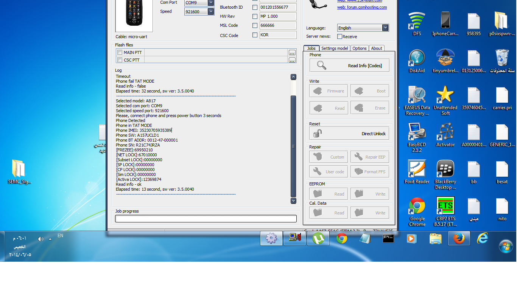This screenshot has height=290, width=517.
Task: Open the IphoneCarr... desktop icon
Action: coord(445,23)
